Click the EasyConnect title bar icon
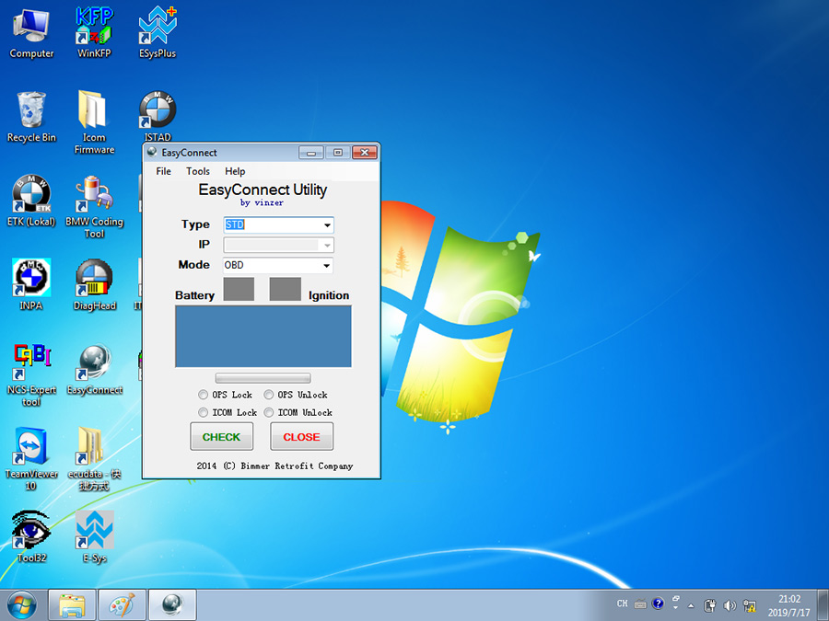 tap(152, 153)
